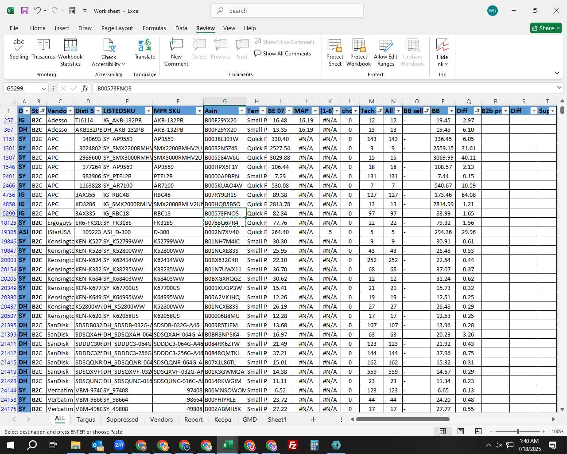The image size is (567, 454).
Task: Open Windows Start menu
Action: coord(11,445)
